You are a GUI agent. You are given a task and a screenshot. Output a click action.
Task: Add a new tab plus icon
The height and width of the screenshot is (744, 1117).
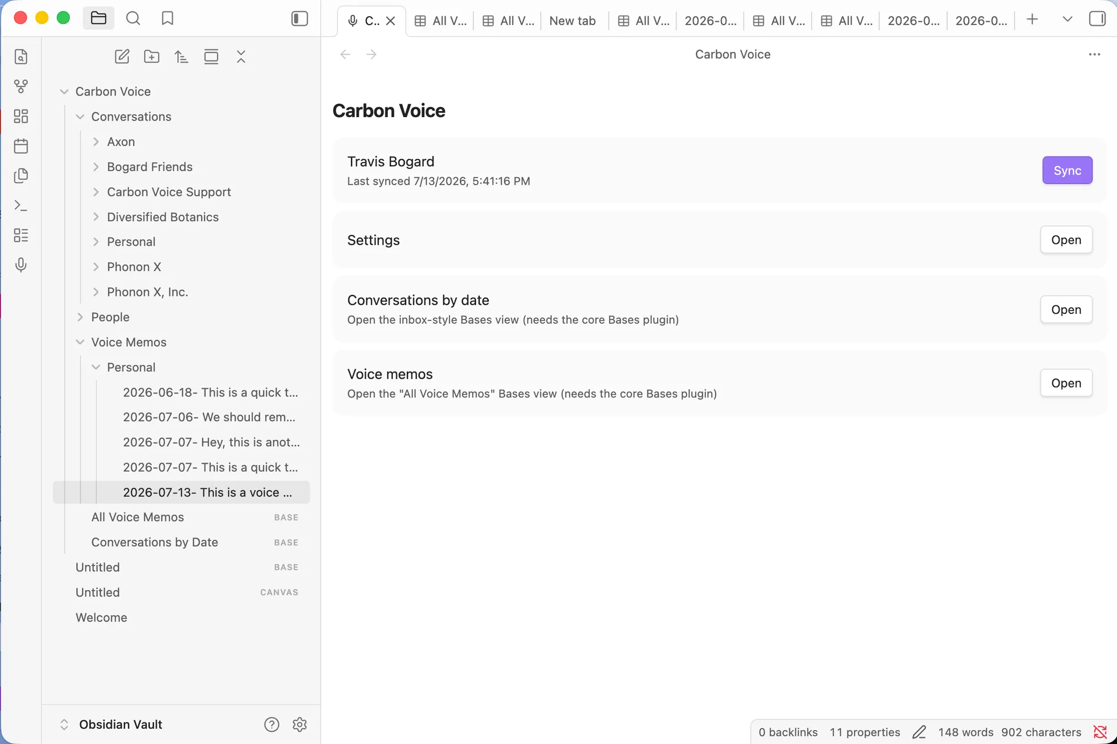pyautogui.click(x=1032, y=20)
